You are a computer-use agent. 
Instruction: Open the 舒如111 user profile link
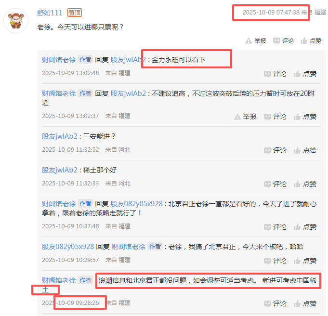[x=50, y=13]
